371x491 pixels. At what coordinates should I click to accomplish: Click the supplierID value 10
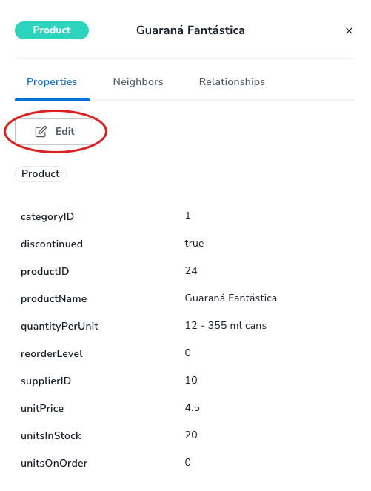pyautogui.click(x=191, y=380)
